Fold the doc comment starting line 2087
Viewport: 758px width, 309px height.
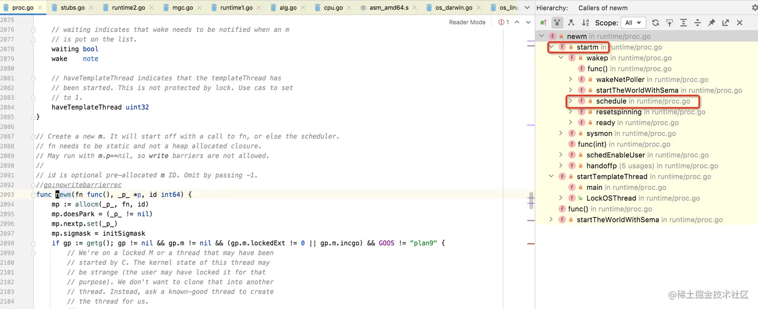pyautogui.click(x=34, y=136)
